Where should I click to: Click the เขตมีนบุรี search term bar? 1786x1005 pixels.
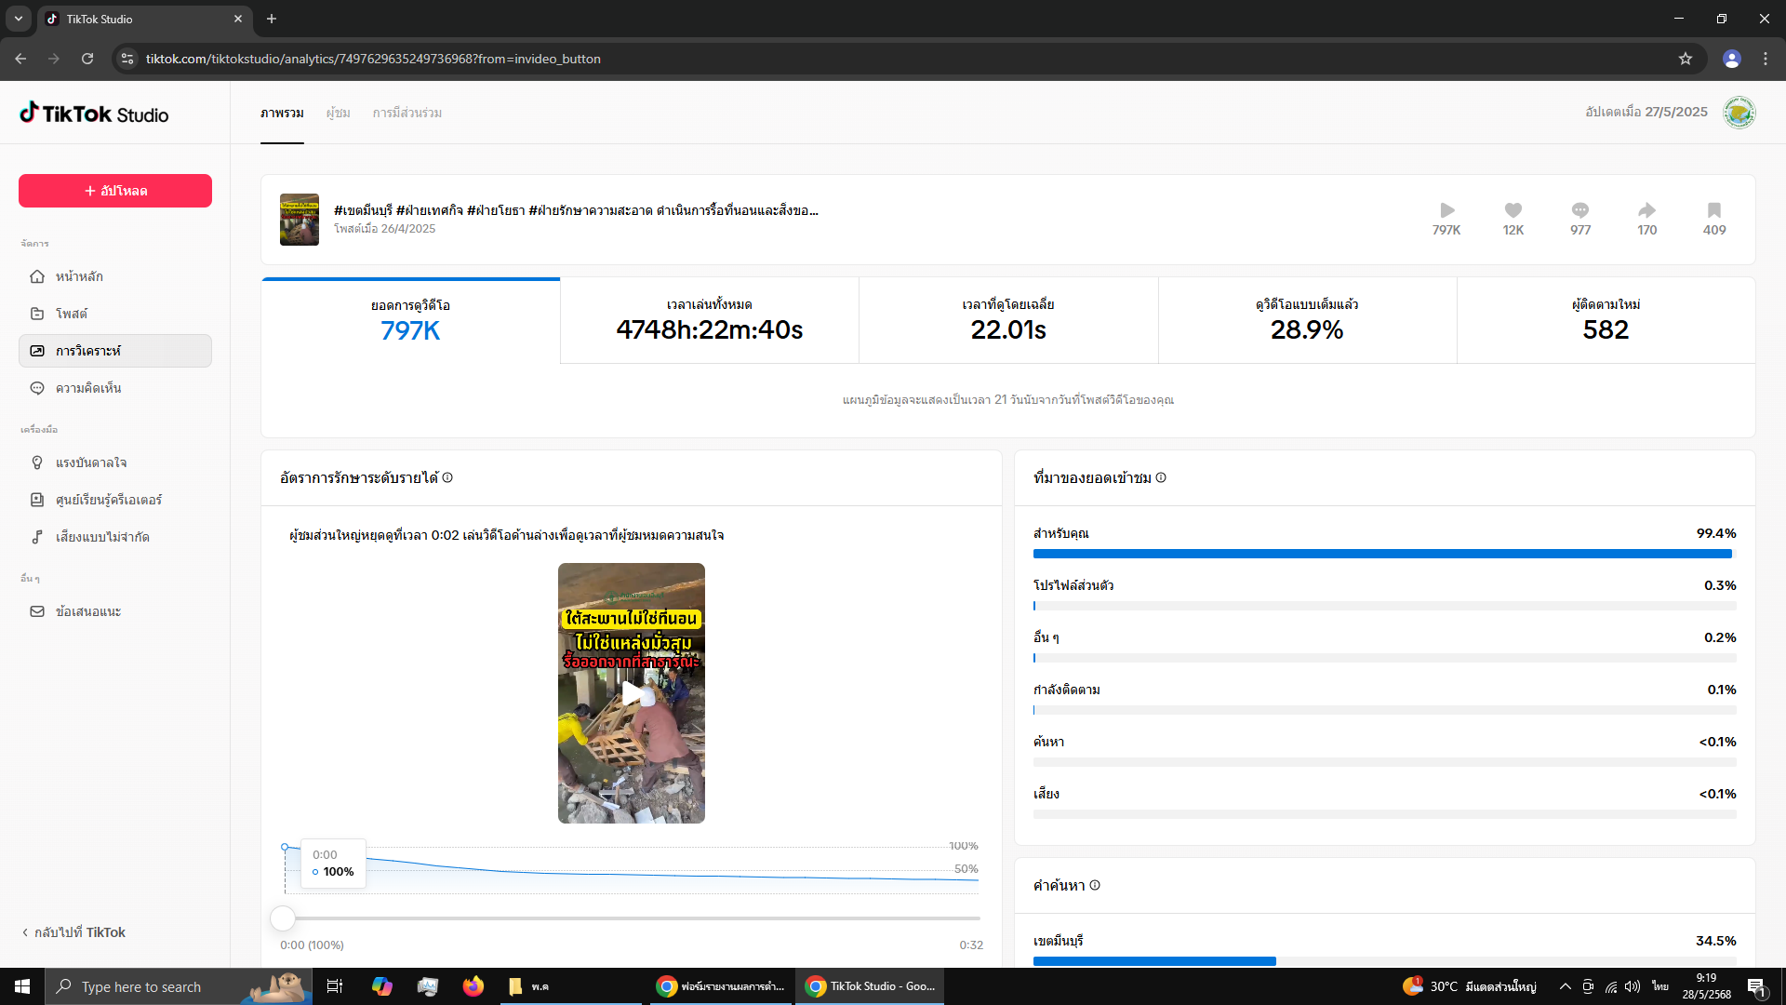pos(1384,960)
